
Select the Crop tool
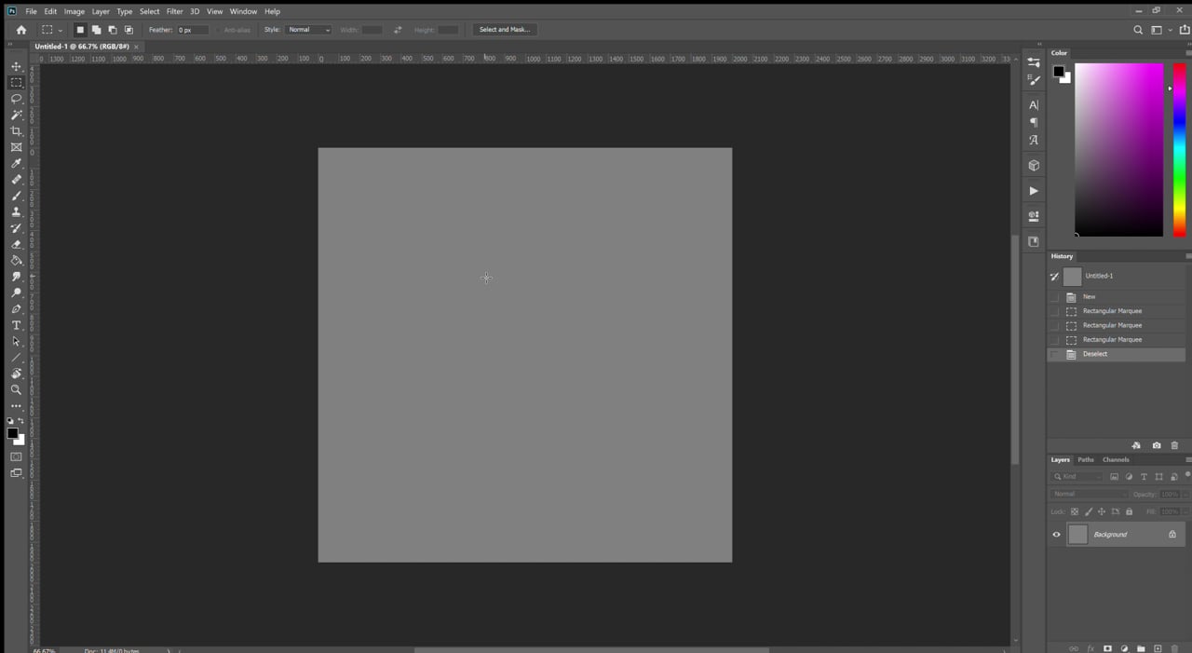(16, 131)
